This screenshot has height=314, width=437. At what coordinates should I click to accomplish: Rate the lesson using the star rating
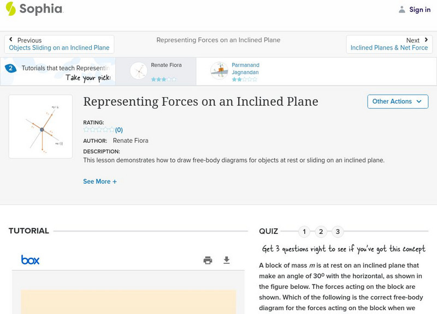(x=99, y=130)
